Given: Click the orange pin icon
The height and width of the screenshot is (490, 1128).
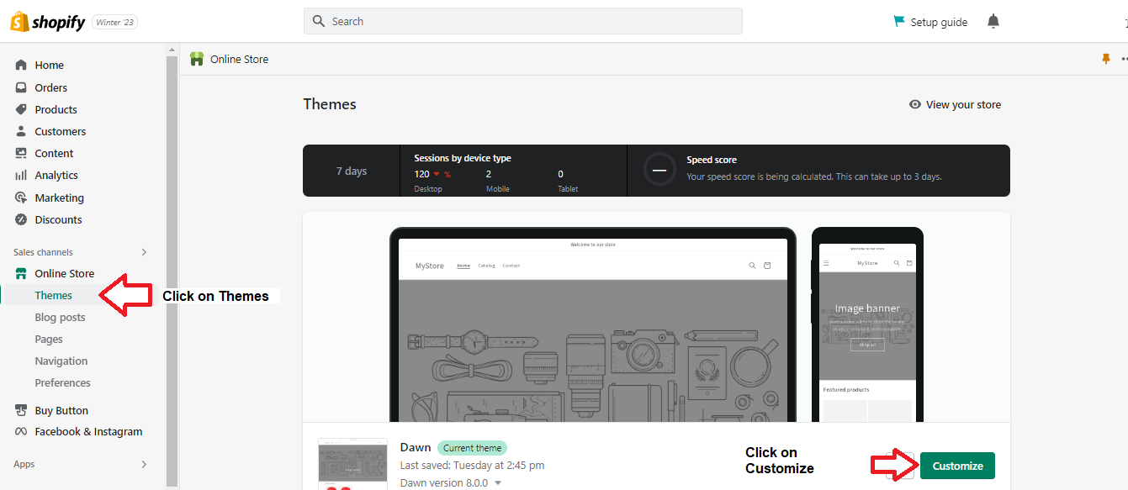Looking at the screenshot, I should click(x=1106, y=59).
